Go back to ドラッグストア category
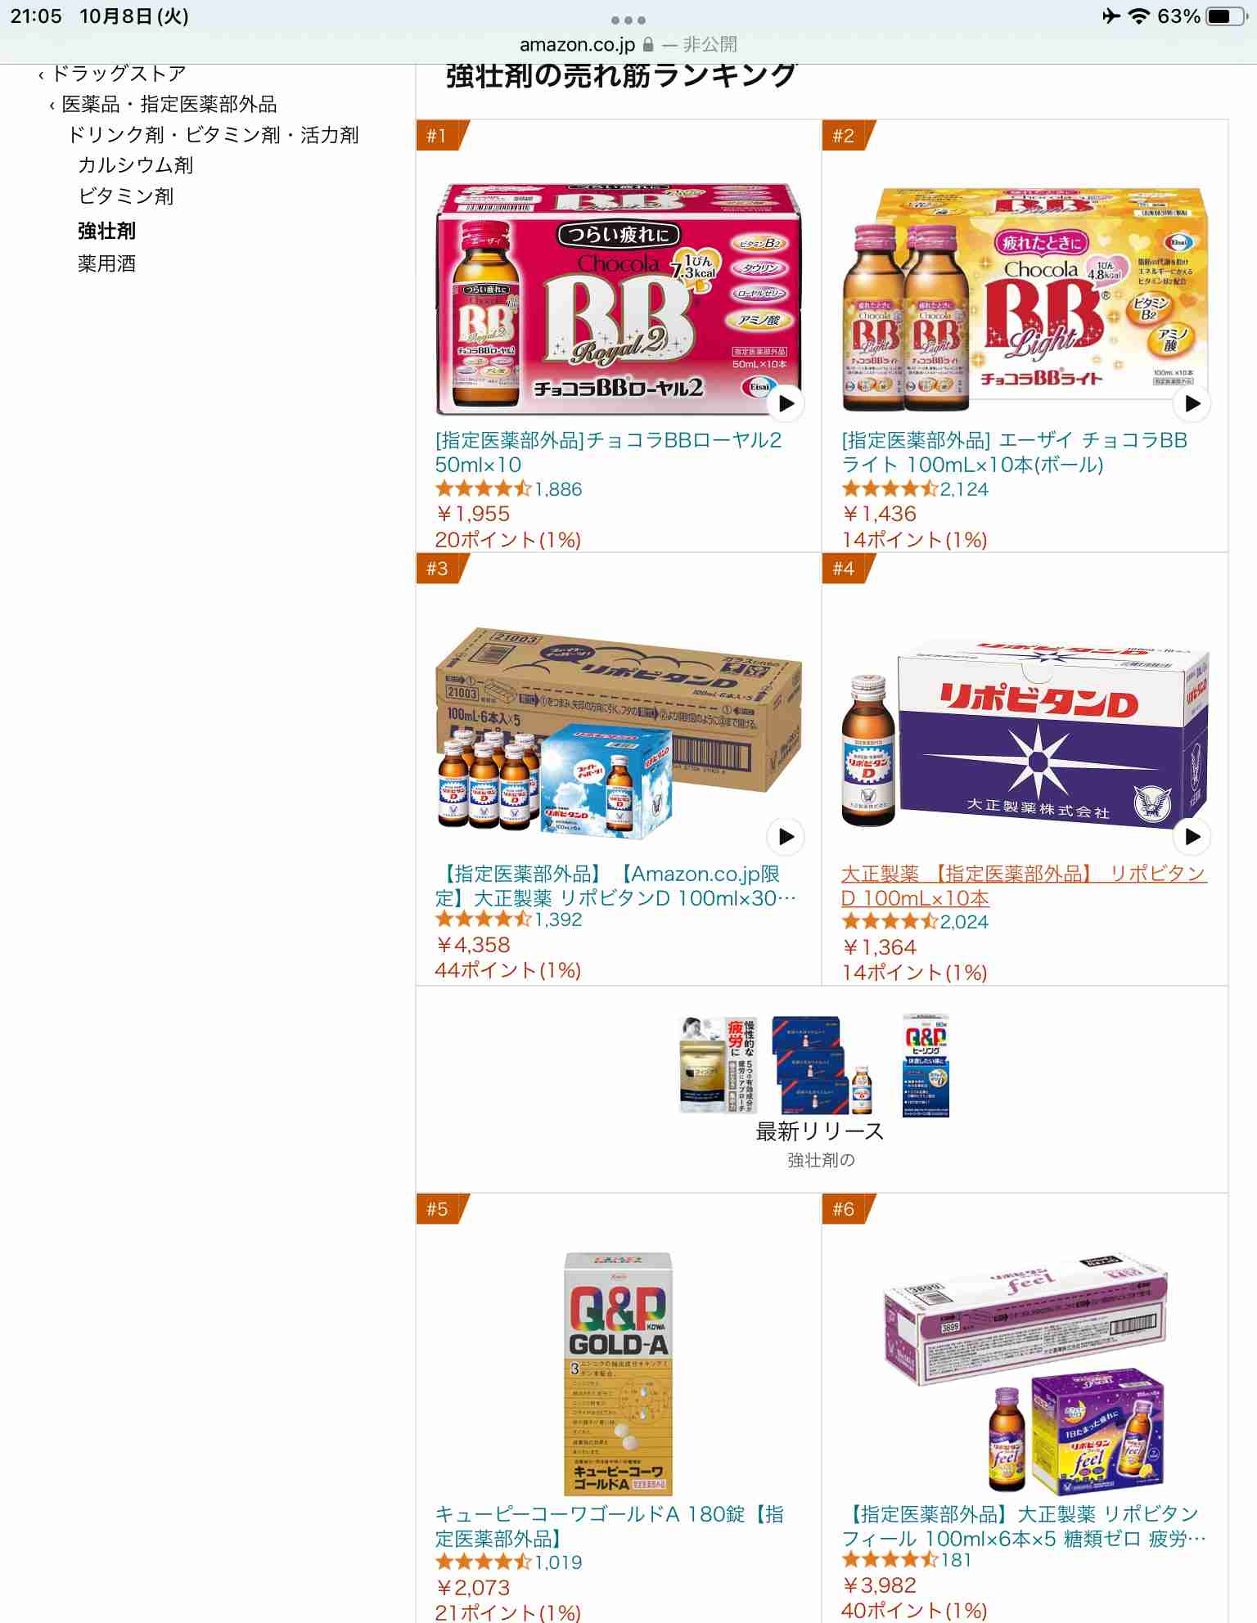 [x=113, y=74]
